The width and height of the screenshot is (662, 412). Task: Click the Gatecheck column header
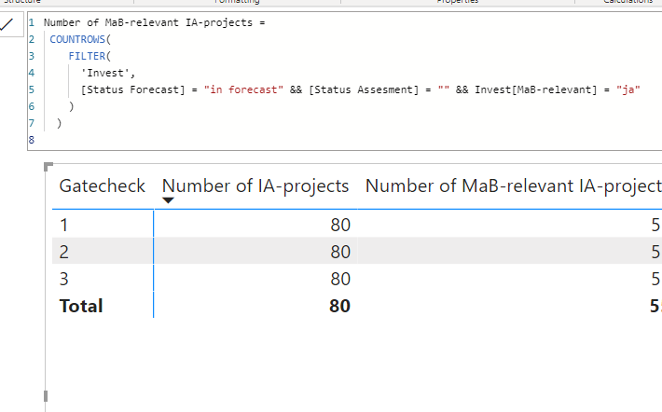click(103, 185)
